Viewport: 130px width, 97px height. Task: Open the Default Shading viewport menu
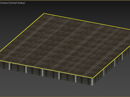click(x=17, y=3)
